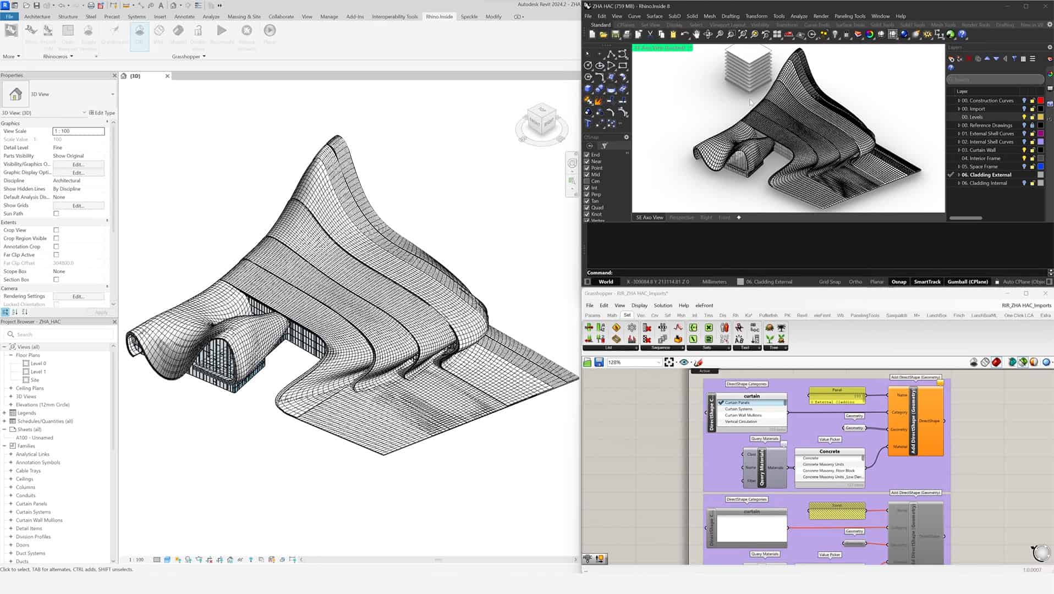This screenshot has width=1054, height=594.
Task: Expand the 01. External Shell Curves layer
Action: coord(959,134)
